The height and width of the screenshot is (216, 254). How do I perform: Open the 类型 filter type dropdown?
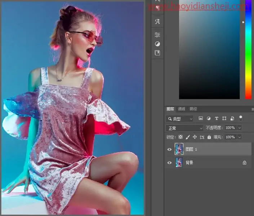coord(180,119)
